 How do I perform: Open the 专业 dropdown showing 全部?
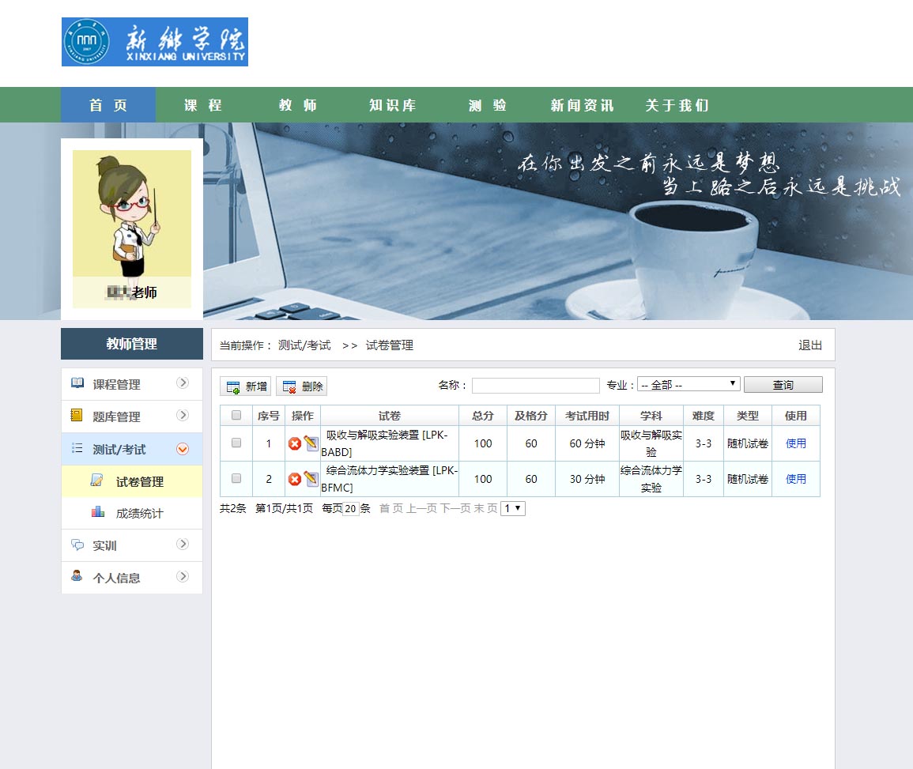point(689,385)
